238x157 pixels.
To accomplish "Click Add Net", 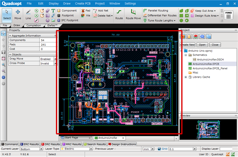I will [x=101, y=11].
